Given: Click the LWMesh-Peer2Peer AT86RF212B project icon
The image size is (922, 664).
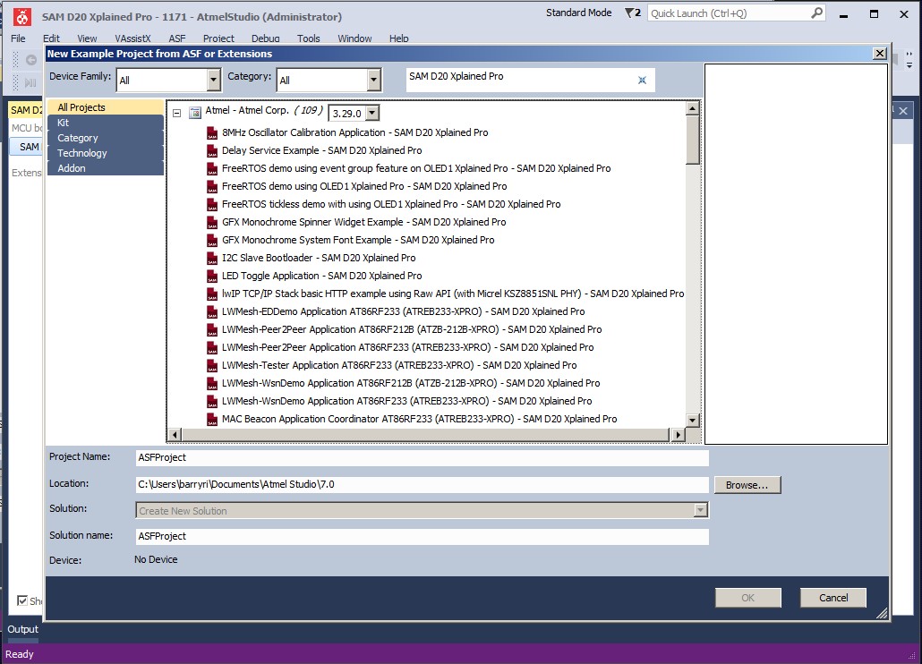Looking at the screenshot, I should coord(212,330).
